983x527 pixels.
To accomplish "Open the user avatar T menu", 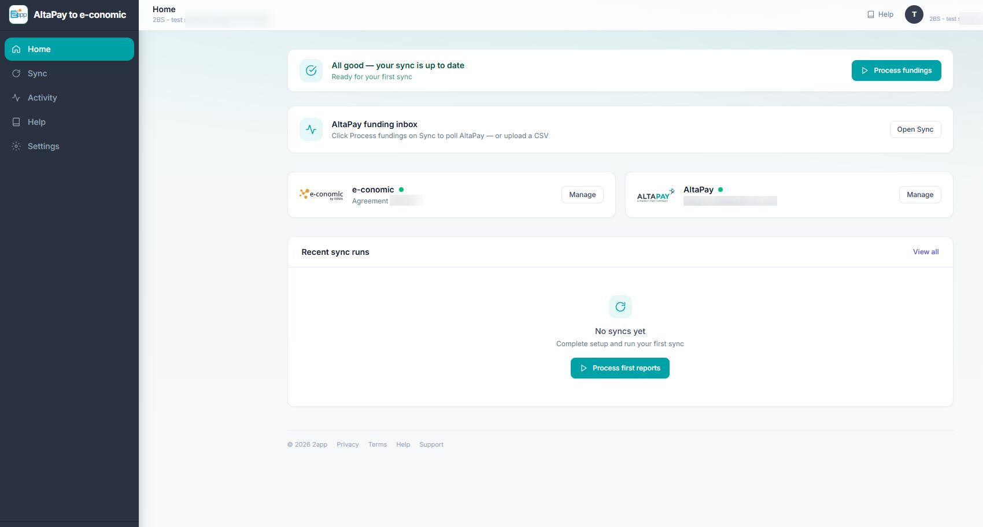I will tap(914, 14).
